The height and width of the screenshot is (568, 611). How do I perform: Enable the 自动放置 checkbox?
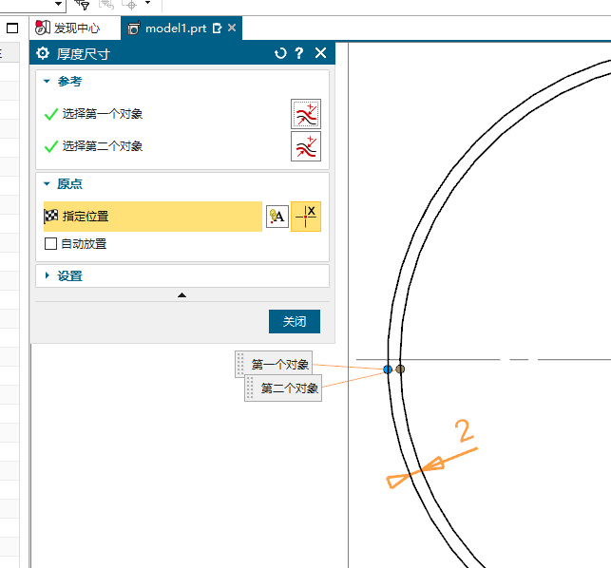click(x=51, y=244)
